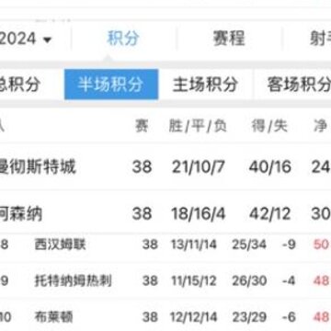Open the 曼彻斯特城 team row

[x=165, y=167]
